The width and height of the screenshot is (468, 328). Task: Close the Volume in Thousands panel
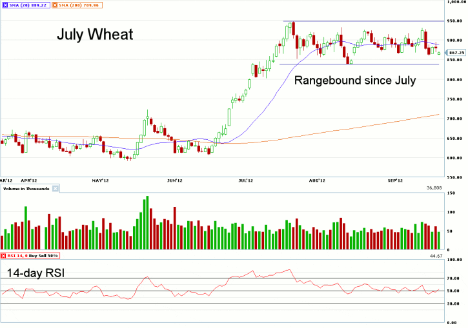tap(55, 189)
